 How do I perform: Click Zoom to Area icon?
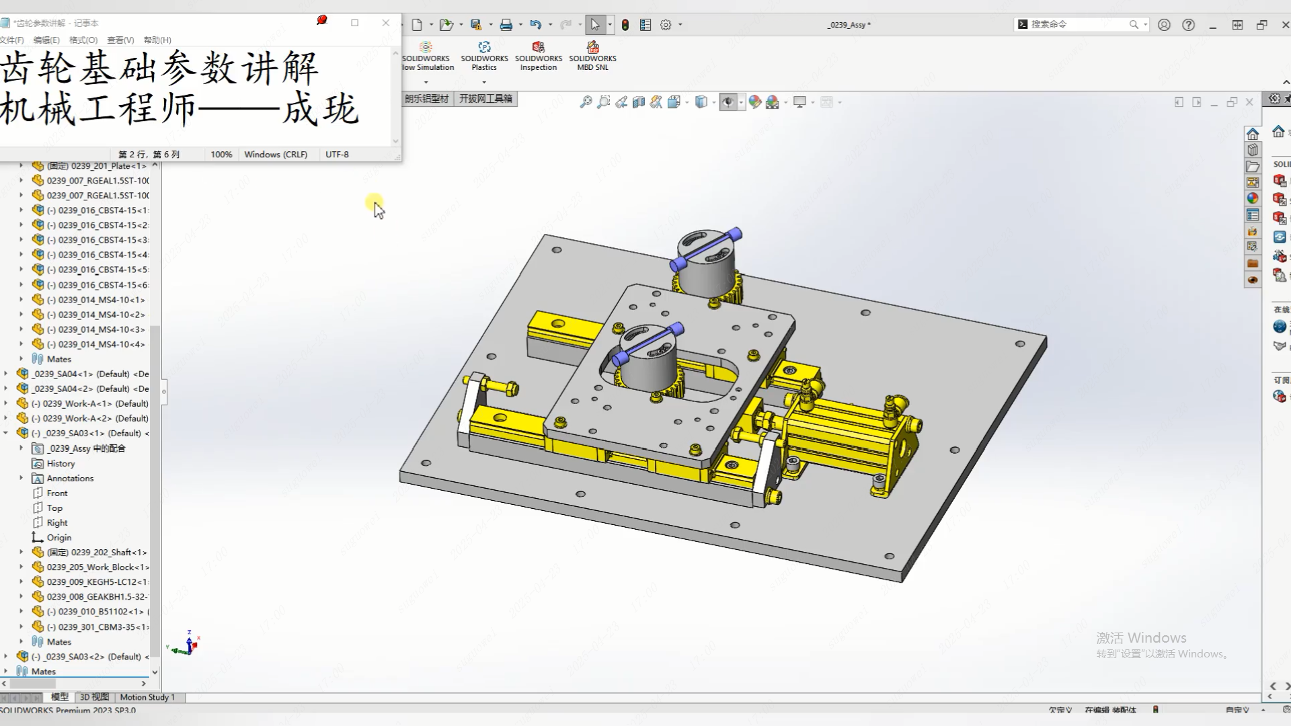click(x=604, y=102)
